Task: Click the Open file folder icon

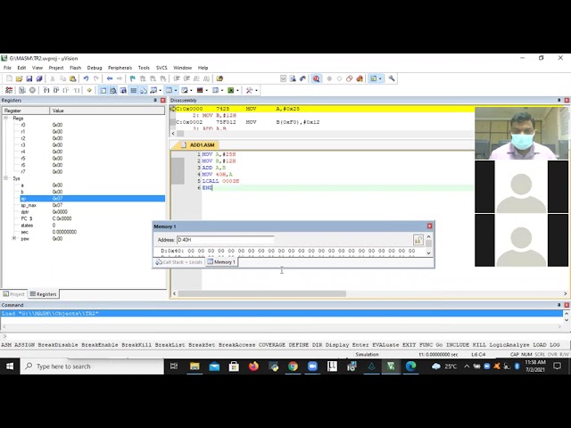Action: click(19, 78)
